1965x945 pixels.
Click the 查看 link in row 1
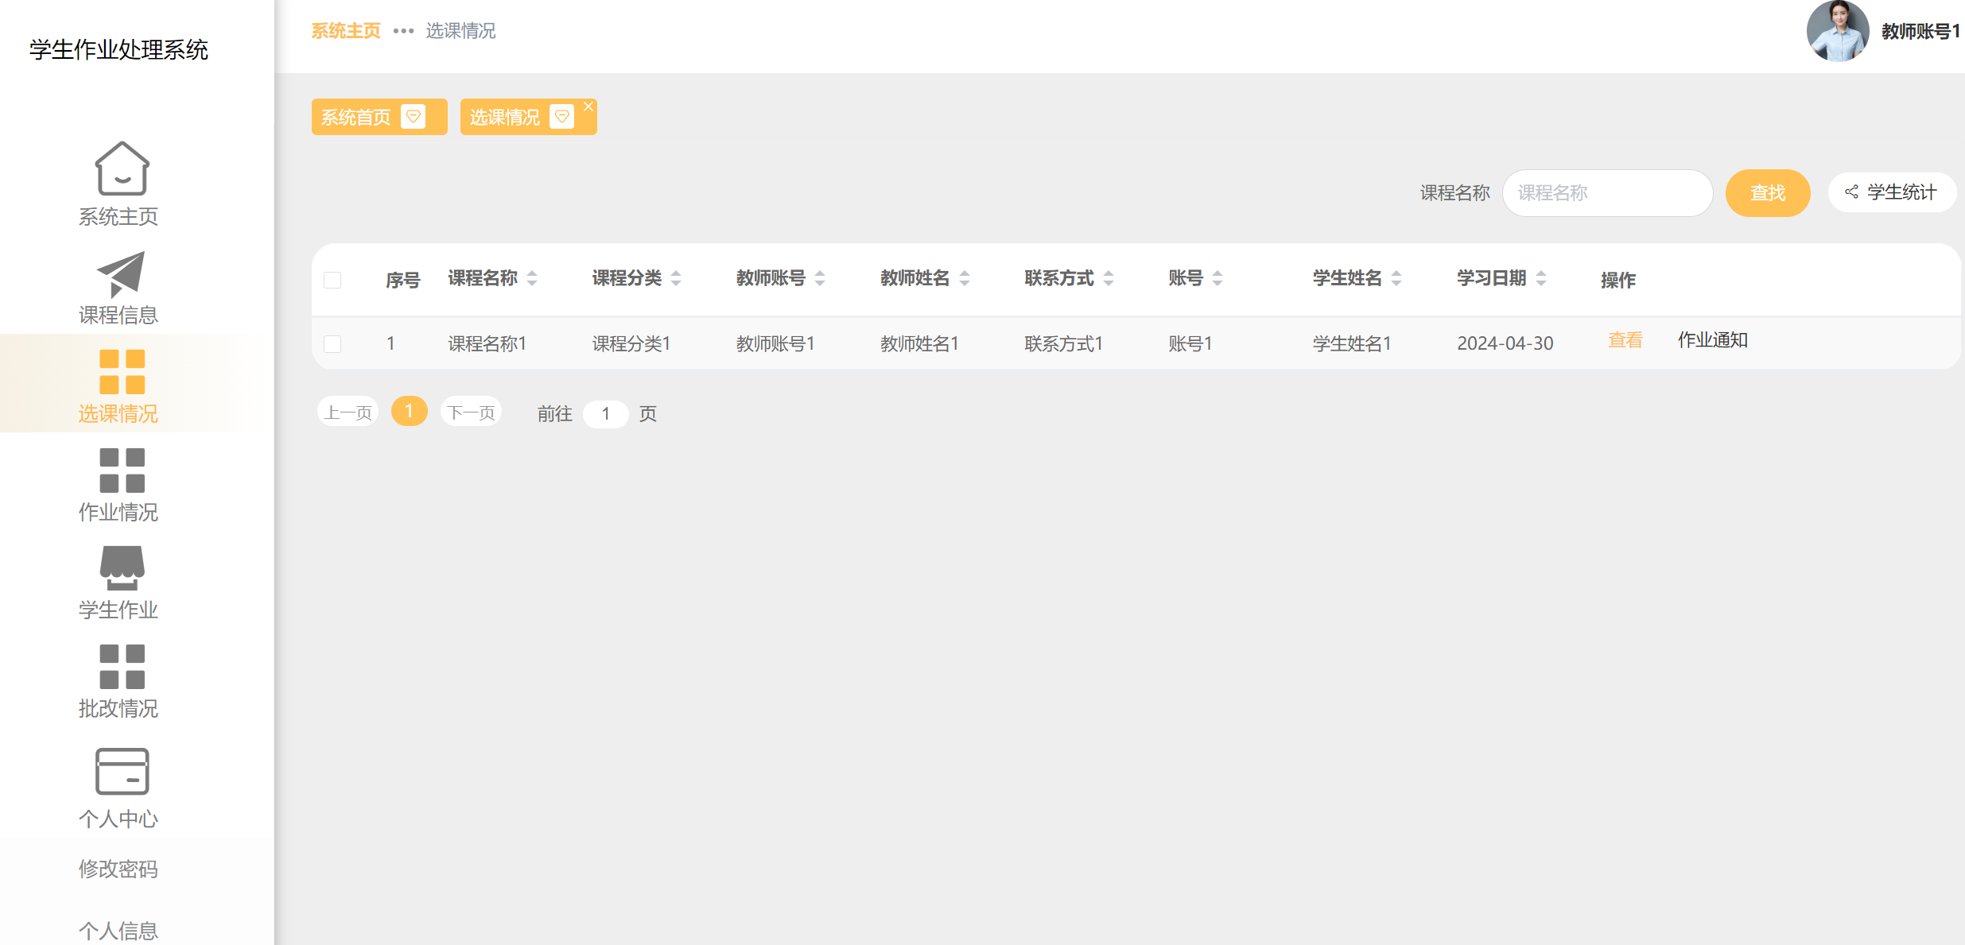click(x=1625, y=340)
